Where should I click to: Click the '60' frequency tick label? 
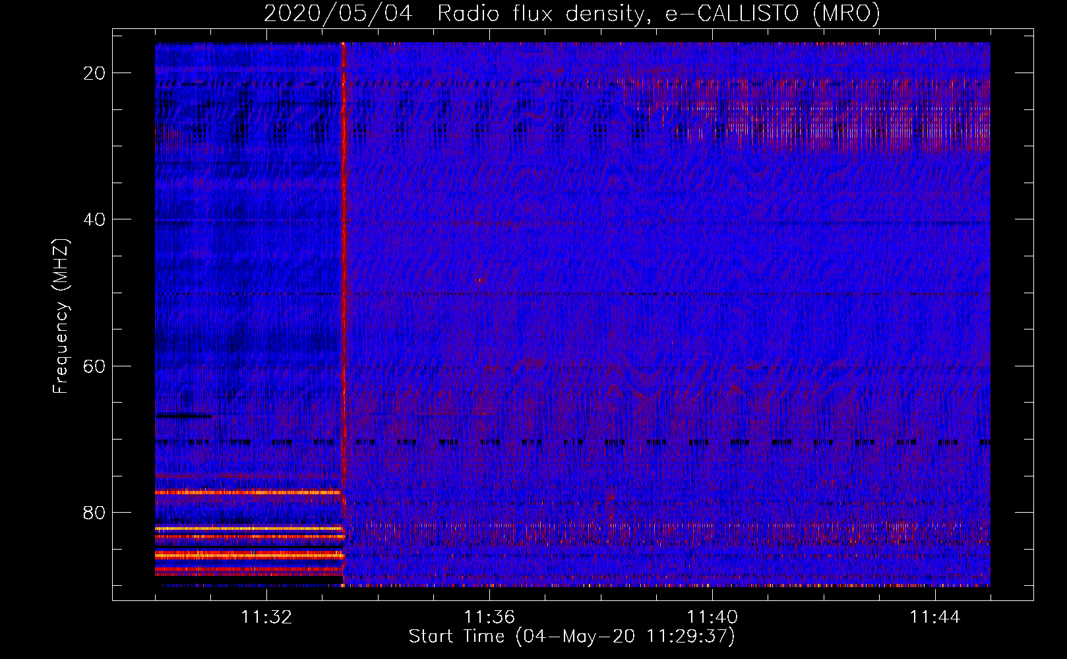coord(95,366)
